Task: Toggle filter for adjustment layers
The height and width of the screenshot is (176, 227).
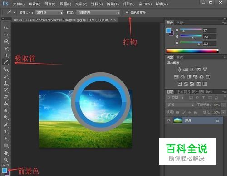Action: (x=197, y=98)
